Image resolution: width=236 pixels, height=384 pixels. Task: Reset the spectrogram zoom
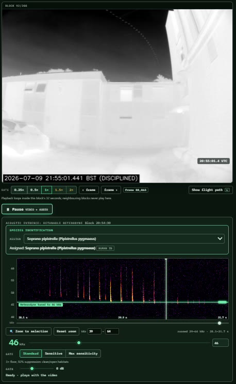click(66, 331)
